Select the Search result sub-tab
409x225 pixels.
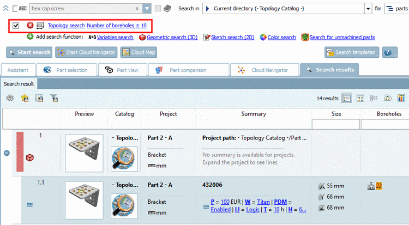[19, 84]
